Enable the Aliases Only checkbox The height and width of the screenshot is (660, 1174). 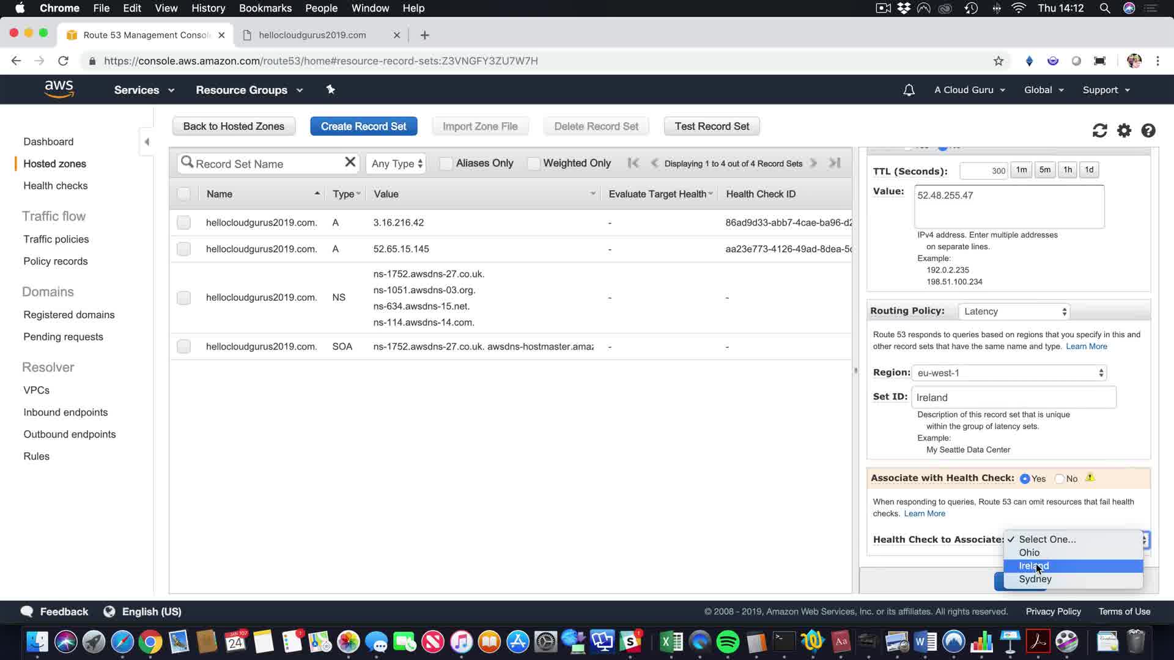[446, 163]
